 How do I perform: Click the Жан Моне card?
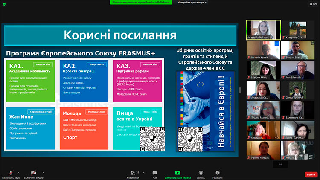point(30,128)
